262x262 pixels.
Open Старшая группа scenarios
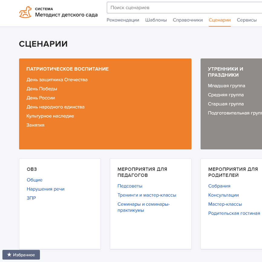click(226, 104)
